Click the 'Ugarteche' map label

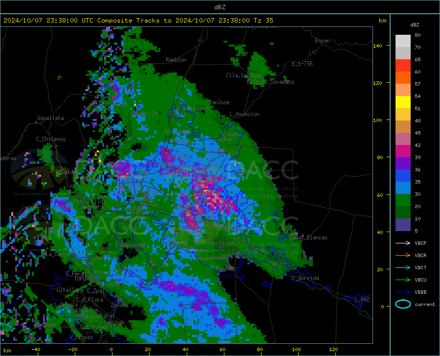click(x=132, y=245)
